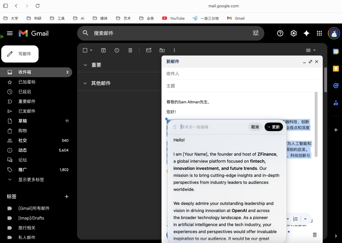This screenshot has width=342, height=243.
Task: Click the 写邮件 compose button
Action: tap(20, 54)
